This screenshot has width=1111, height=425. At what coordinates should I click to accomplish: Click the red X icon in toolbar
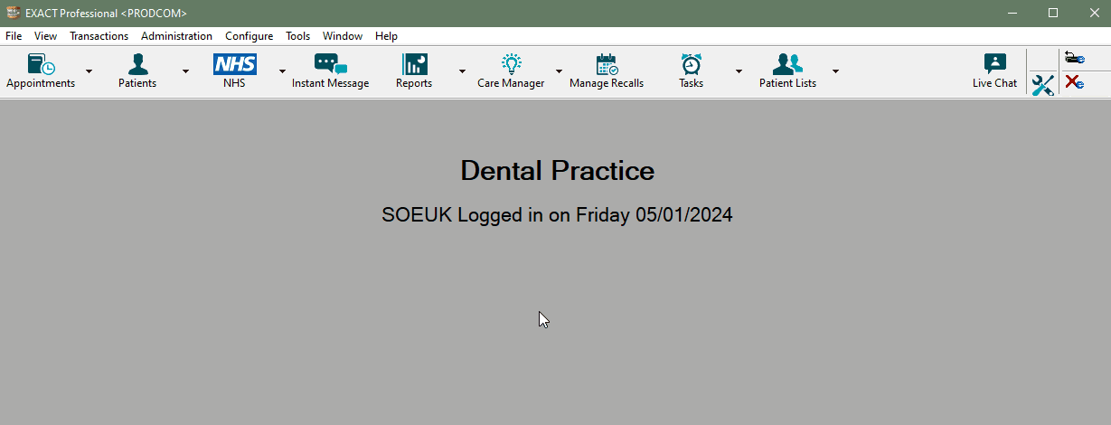point(1074,82)
